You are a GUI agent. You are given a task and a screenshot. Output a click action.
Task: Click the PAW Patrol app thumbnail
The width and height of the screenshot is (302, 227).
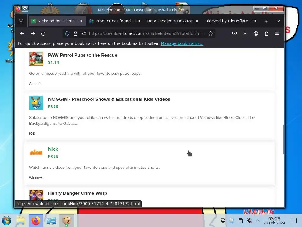[x=36, y=59]
